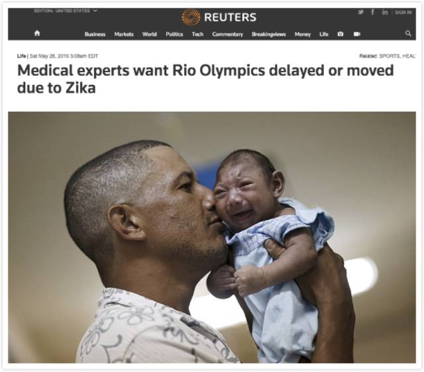Click the Reuters logo emblem
424x372 pixels.
click(191, 17)
